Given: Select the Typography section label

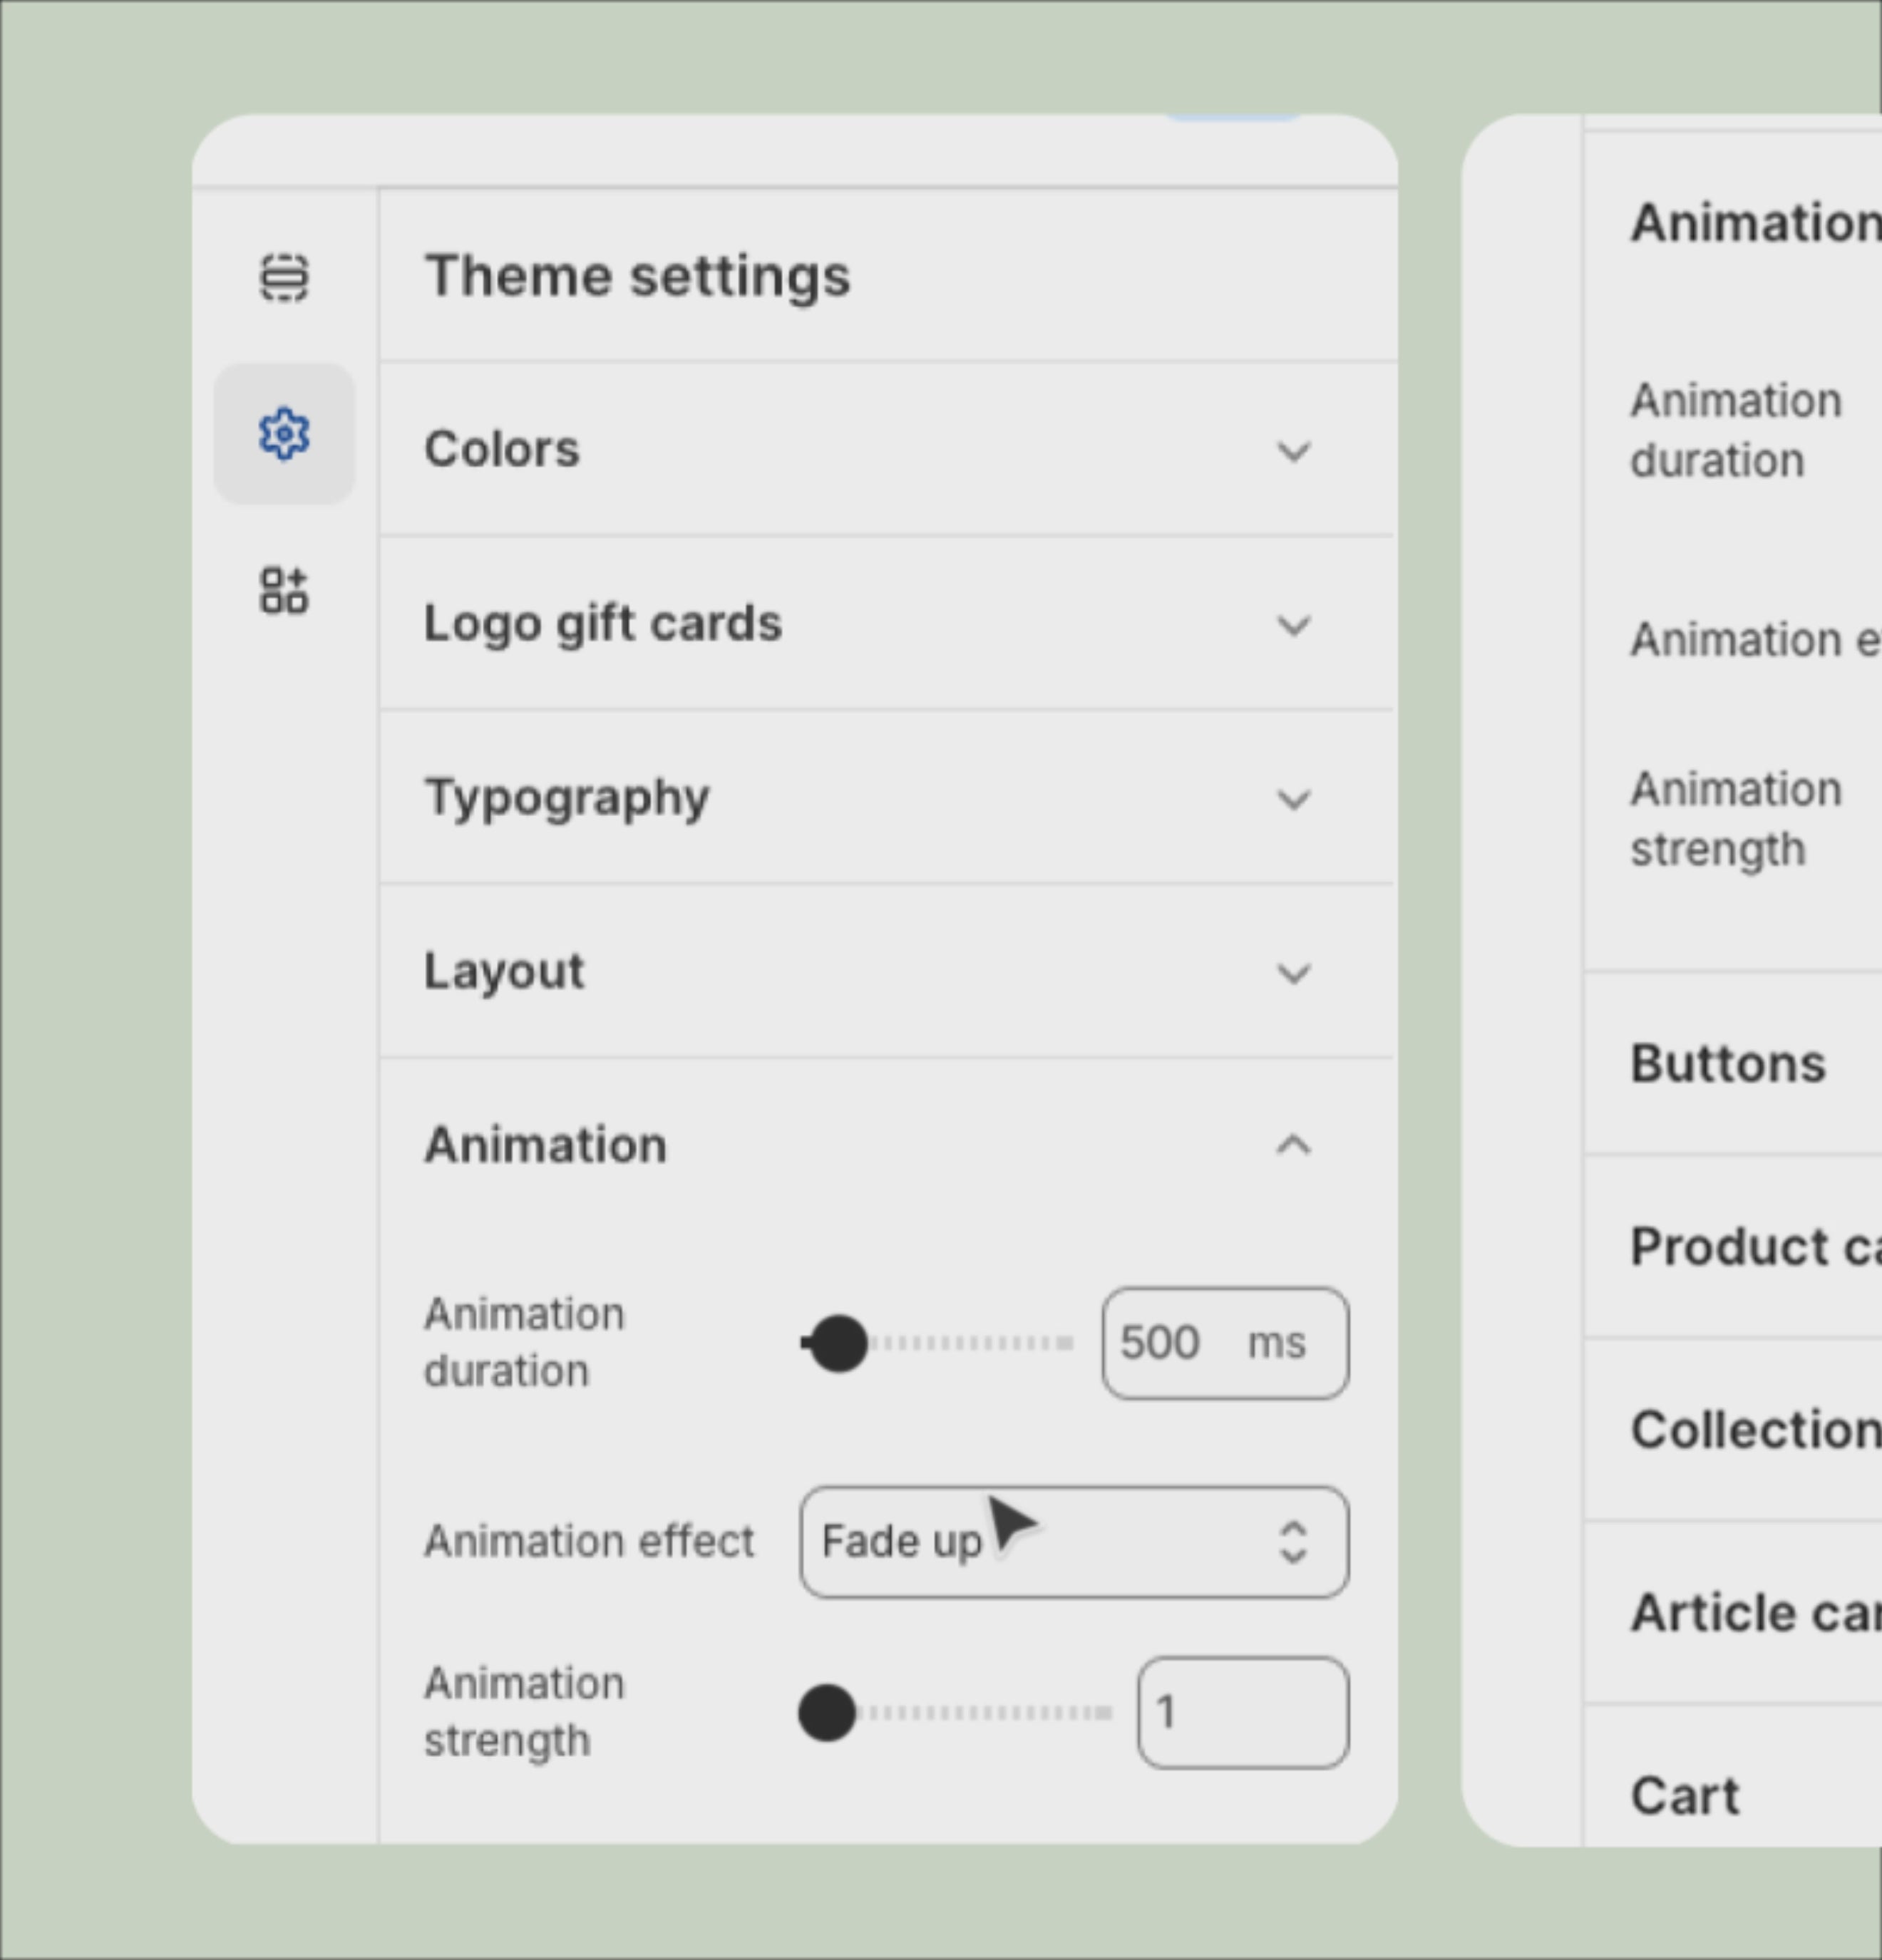Looking at the screenshot, I should 567,798.
